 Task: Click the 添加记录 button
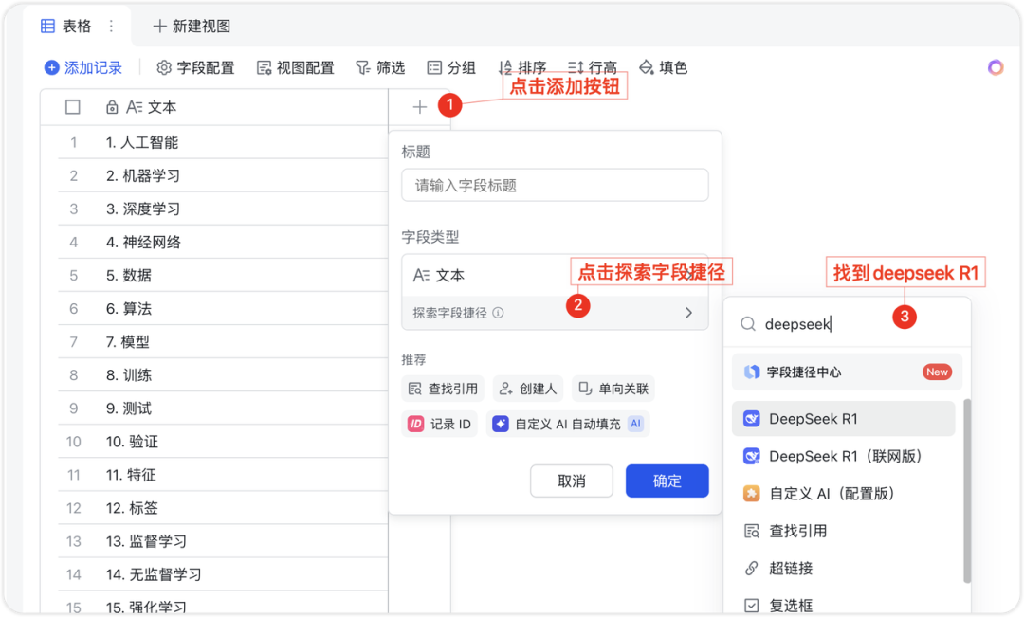[82, 67]
